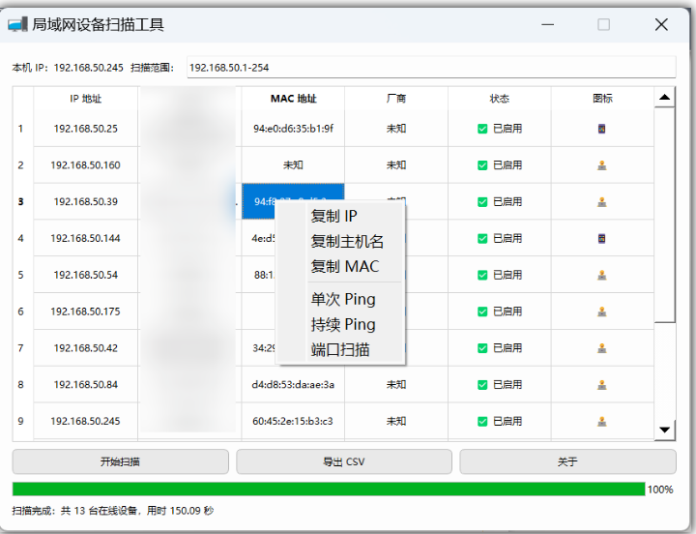Click the phone icon for 192.168.50.25
Screen dimensions: 696x534
(x=602, y=129)
